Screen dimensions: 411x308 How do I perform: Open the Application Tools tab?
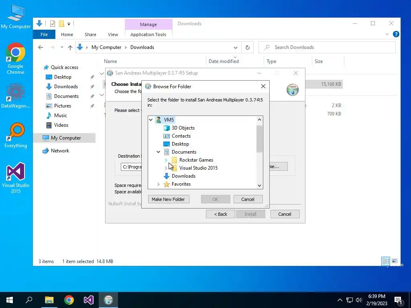click(x=148, y=34)
